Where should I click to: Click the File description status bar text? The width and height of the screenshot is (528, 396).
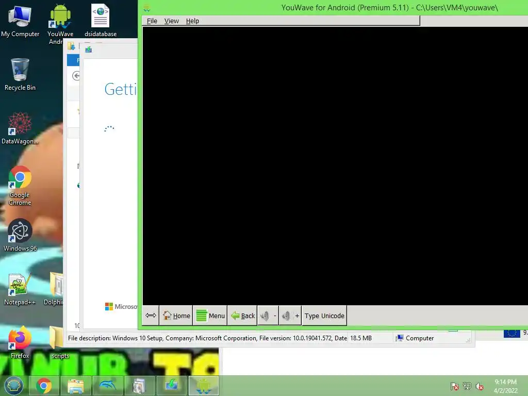click(207, 338)
